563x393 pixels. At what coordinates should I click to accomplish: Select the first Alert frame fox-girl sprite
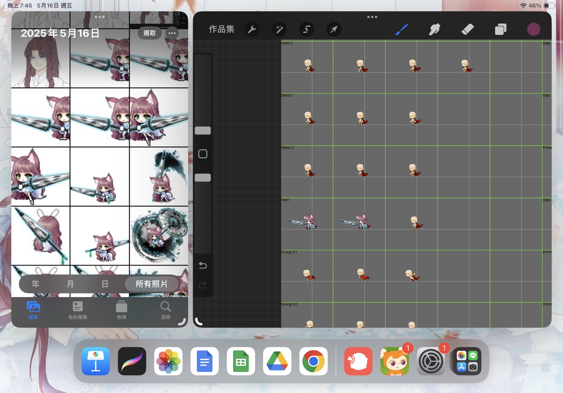point(302,222)
